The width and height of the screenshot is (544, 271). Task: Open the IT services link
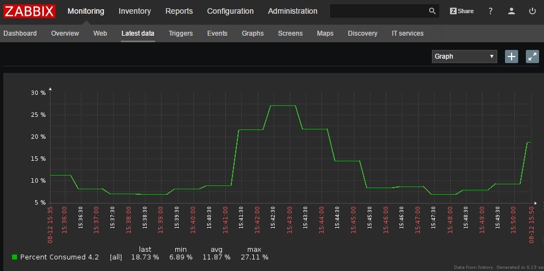click(408, 33)
